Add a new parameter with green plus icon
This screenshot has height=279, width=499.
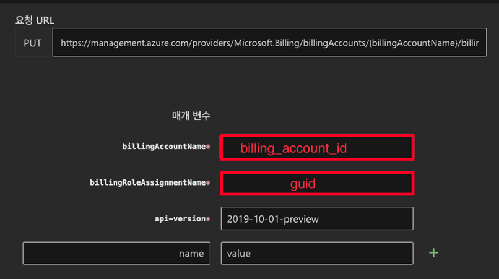tap(433, 253)
